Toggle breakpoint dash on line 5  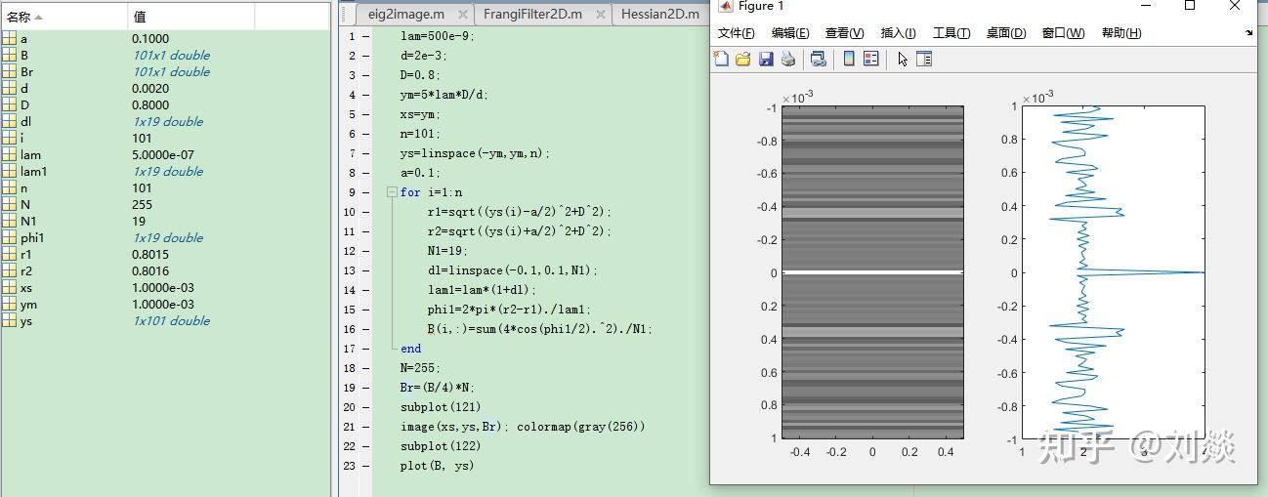pos(365,114)
